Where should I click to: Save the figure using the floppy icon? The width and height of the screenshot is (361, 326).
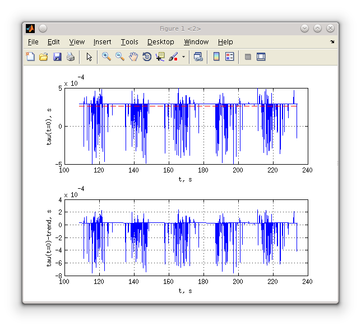pyautogui.click(x=57, y=57)
